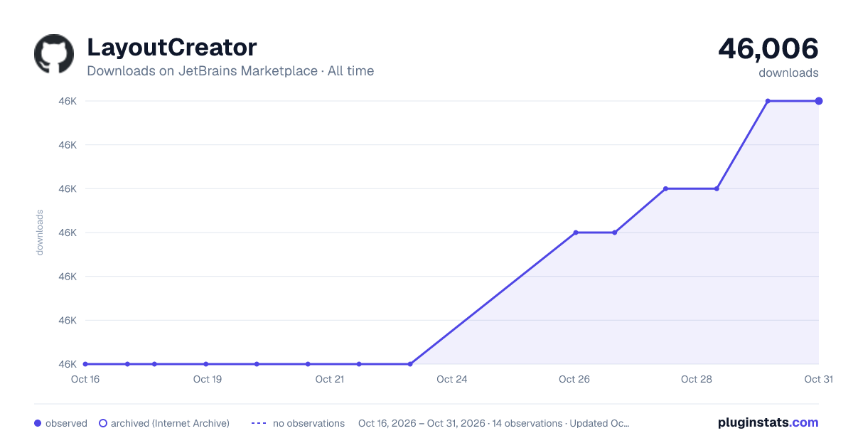Click the 'downloads' label under 46,006
853x448 pixels.
(x=788, y=73)
